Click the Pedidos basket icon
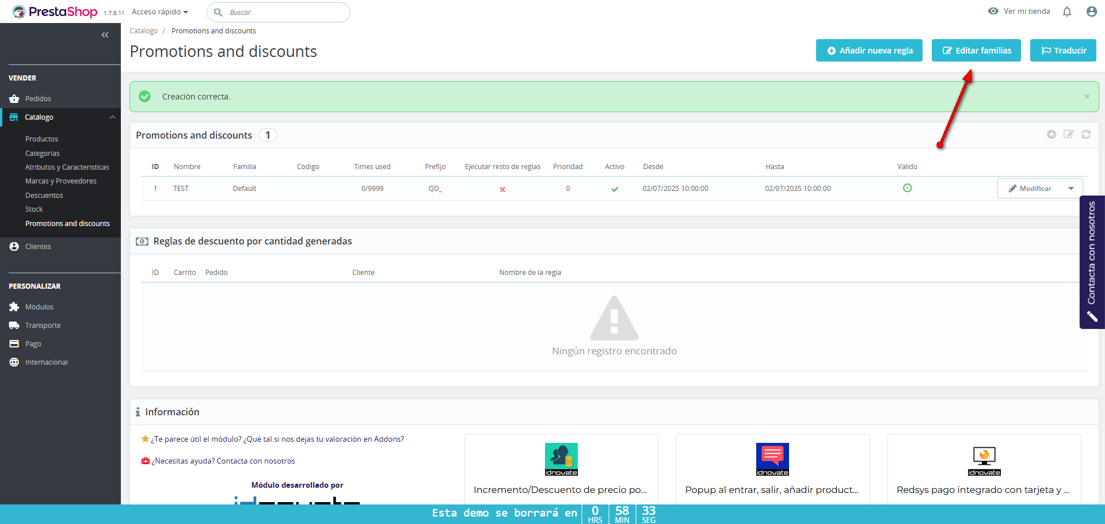The height and width of the screenshot is (524, 1105). 14,99
